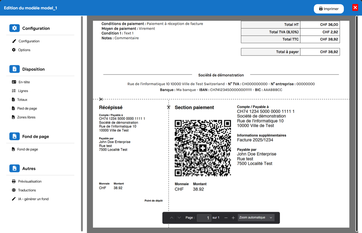The image size is (362, 233).
Task: Click Facture 2025/1234 text
Action: (x=255, y=140)
